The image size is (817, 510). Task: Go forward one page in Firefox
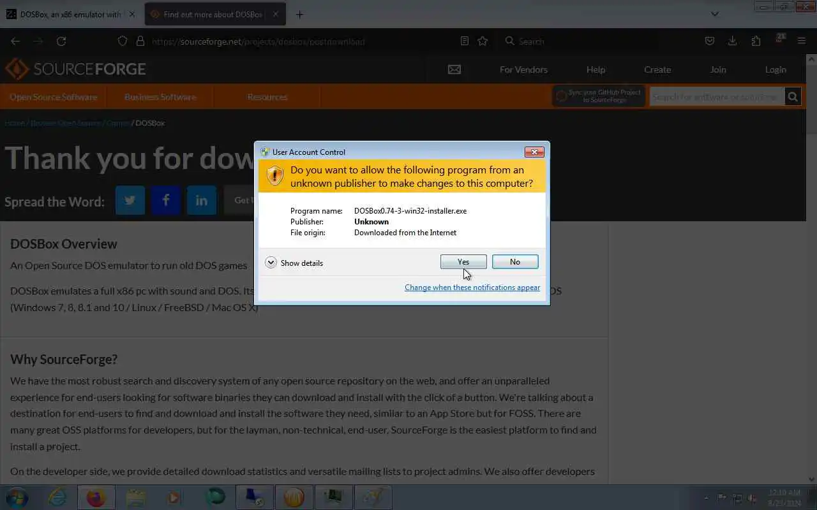tap(38, 41)
